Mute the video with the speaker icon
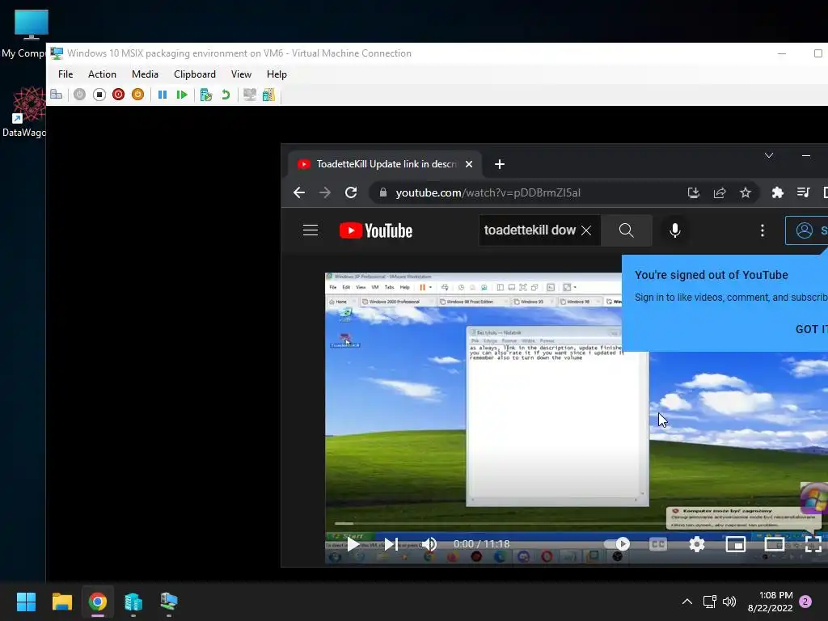Image resolution: width=828 pixels, height=621 pixels. click(x=429, y=544)
